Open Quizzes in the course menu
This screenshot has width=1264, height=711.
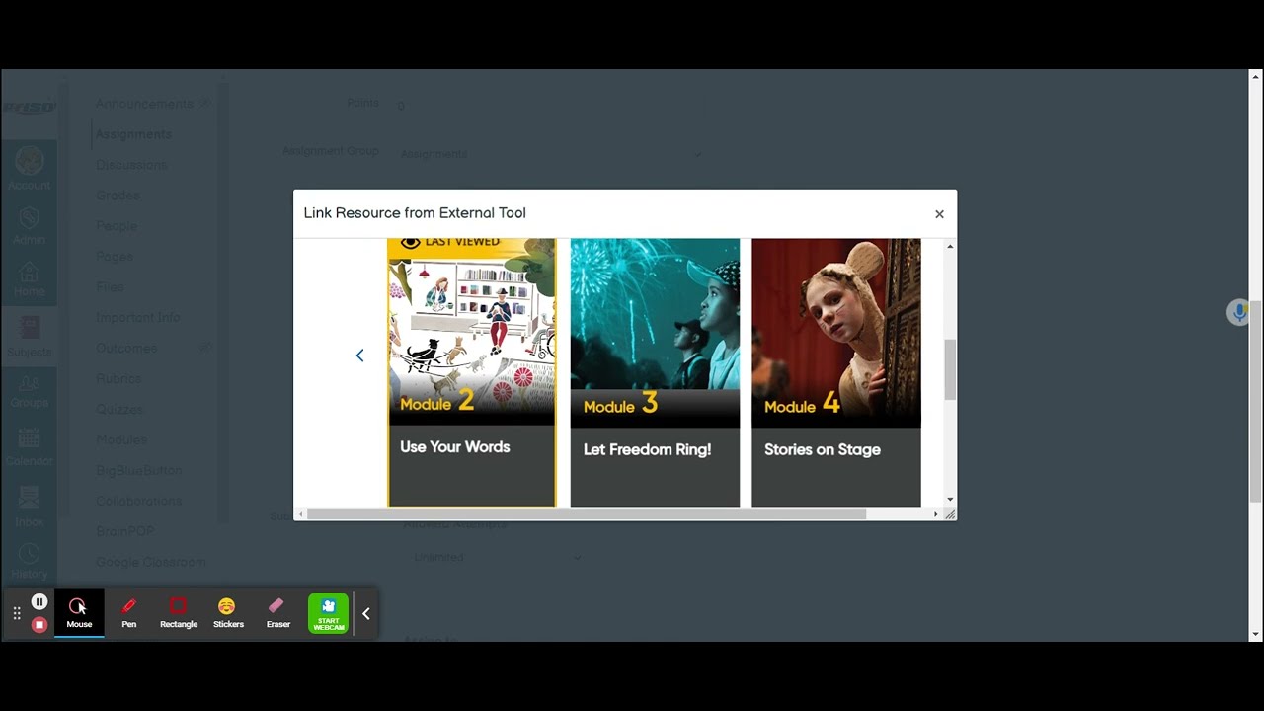click(119, 409)
